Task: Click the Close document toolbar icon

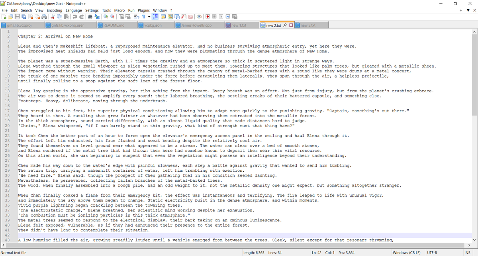Action: point(31,17)
